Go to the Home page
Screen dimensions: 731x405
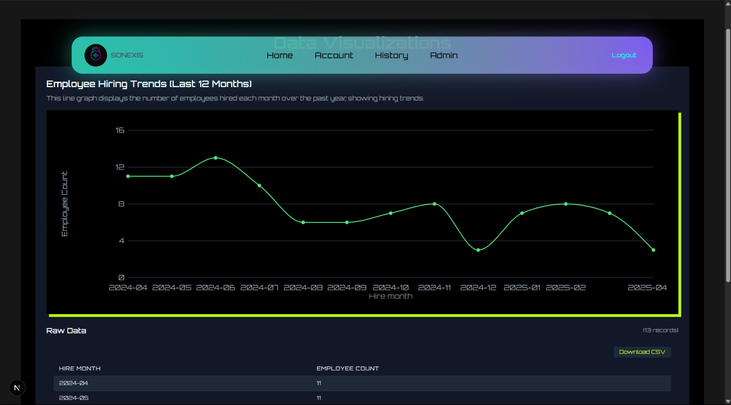coord(280,55)
